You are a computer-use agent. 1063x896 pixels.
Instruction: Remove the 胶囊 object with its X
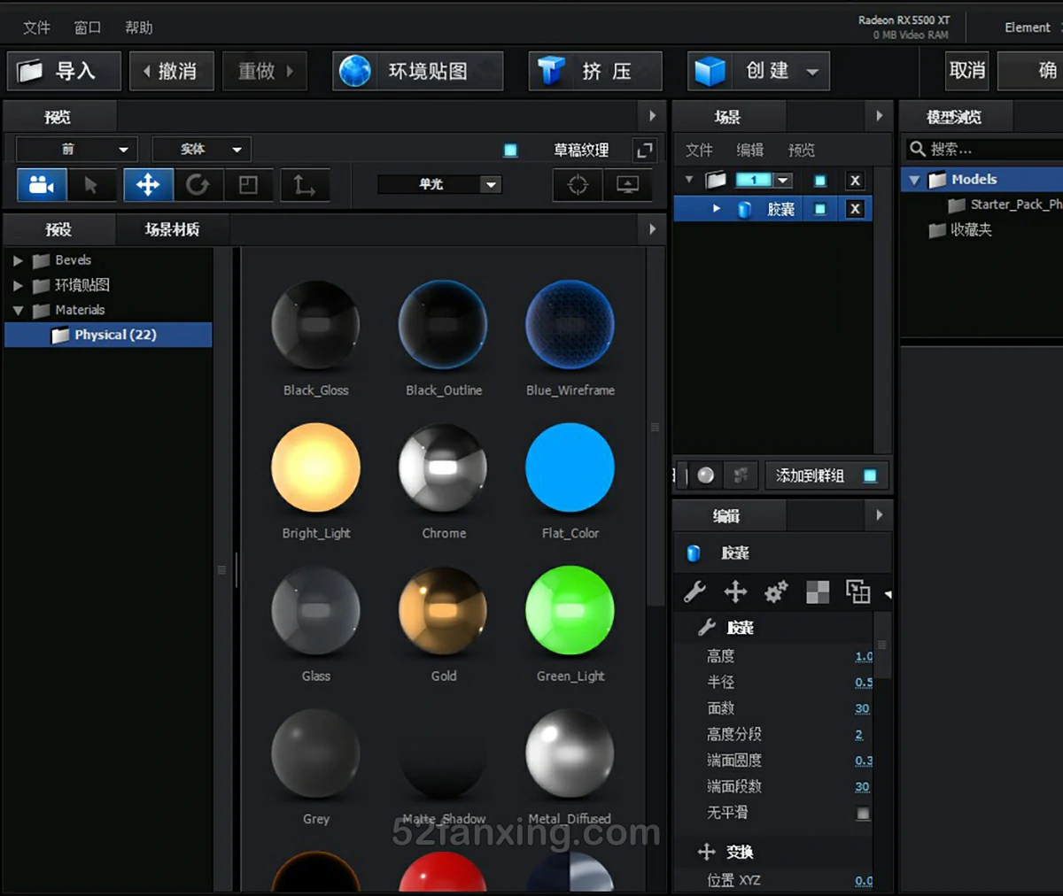(x=855, y=209)
